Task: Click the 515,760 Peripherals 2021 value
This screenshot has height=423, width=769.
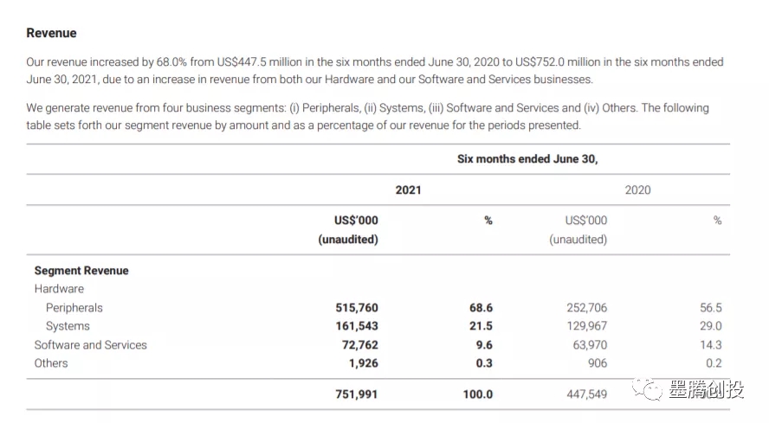Action: 357,308
